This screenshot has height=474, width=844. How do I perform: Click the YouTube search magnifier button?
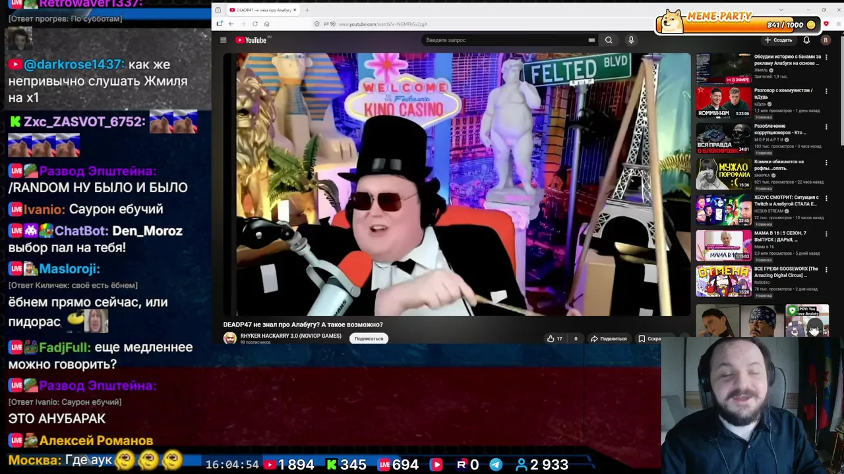point(609,40)
